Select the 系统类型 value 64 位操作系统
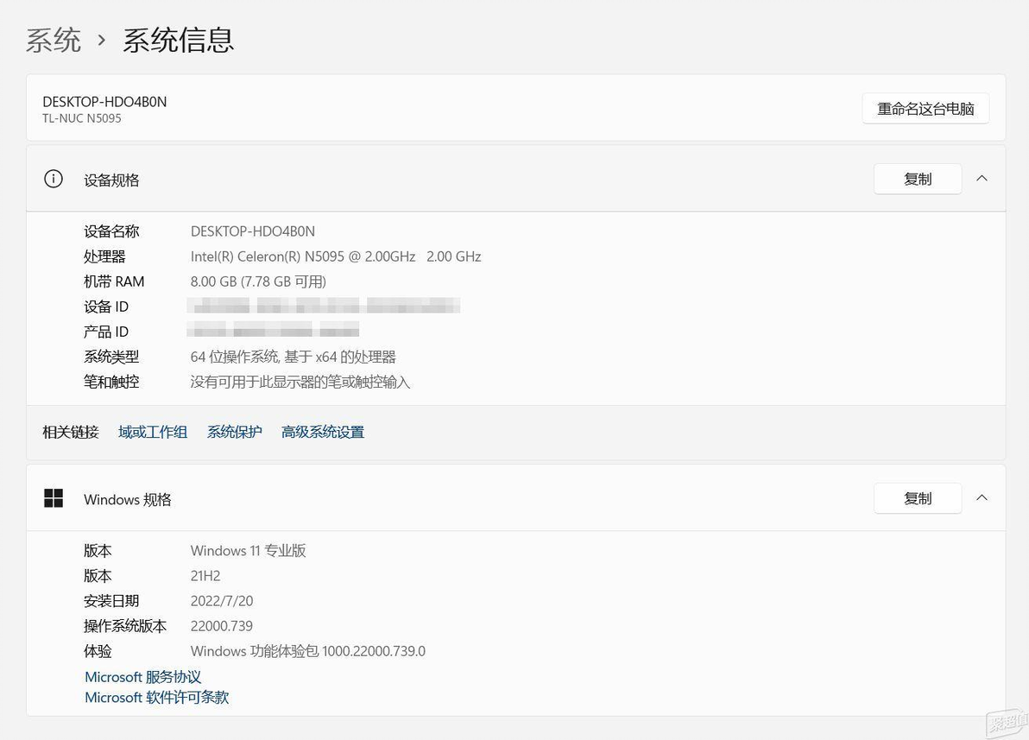Viewport: 1029px width, 740px height. (293, 357)
